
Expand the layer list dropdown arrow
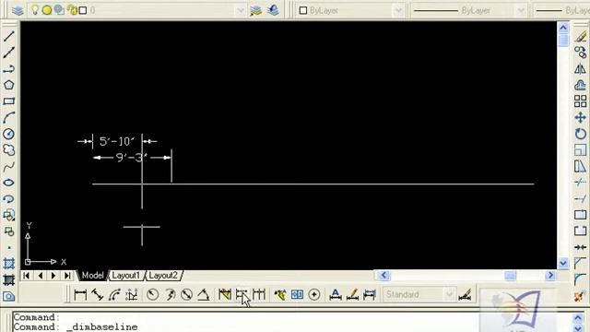pyautogui.click(x=241, y=10)
